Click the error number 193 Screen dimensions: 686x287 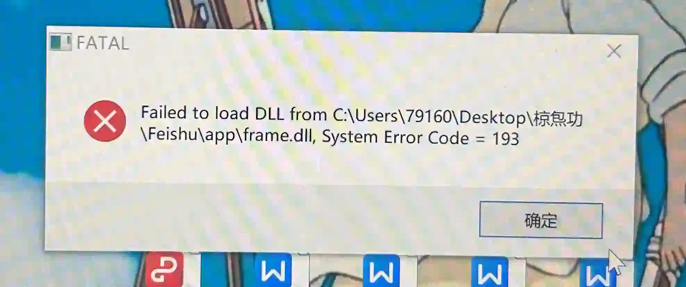506,139
